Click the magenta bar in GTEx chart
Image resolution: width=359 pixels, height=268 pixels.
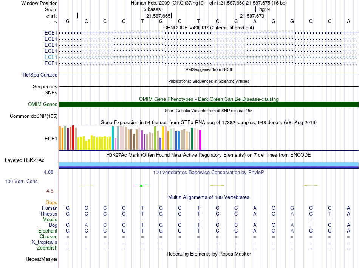pyautogui.click(x=200, y=140)
